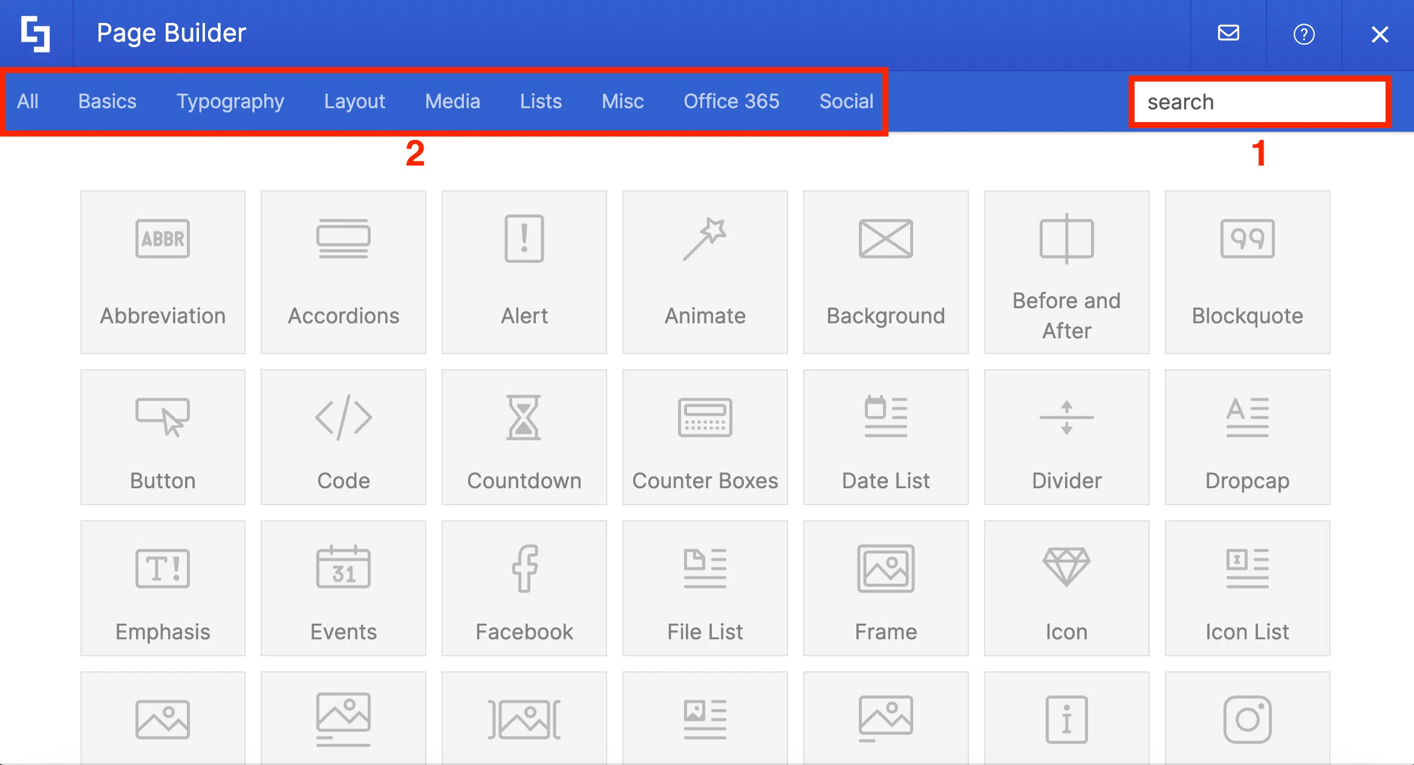Focus the search input field

(1259, 102)
